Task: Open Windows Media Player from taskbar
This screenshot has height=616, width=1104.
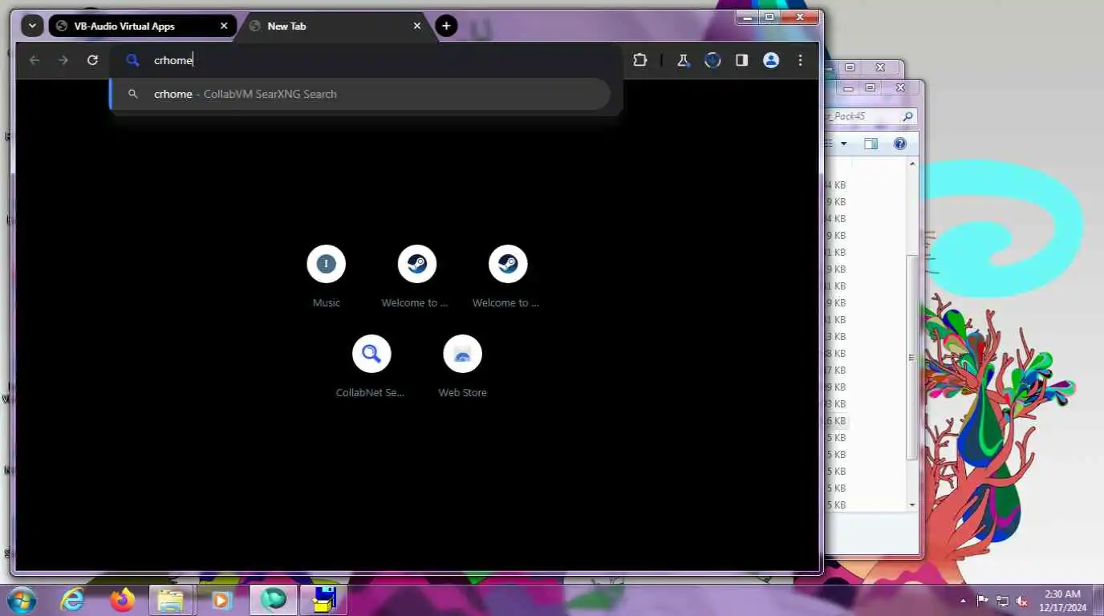Action: pos(221,600)
